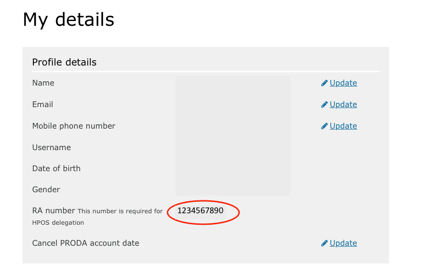Image resolution: width=430 pixels, height=273 pixels.
Task: Click the pencil icon next to Email
Action: (x=325, y=104)
